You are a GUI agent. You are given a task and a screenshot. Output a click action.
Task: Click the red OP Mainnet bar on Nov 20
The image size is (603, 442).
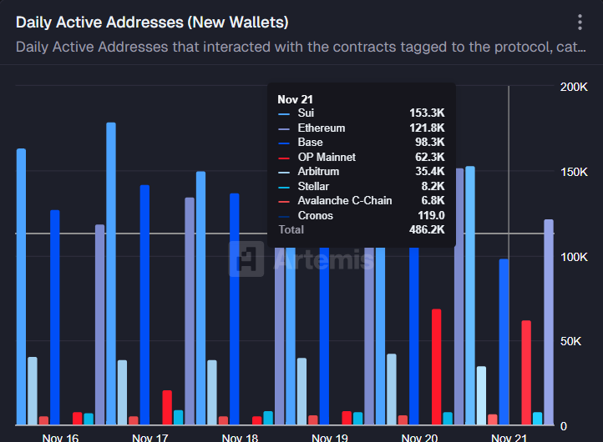click(x=437, y=367)
